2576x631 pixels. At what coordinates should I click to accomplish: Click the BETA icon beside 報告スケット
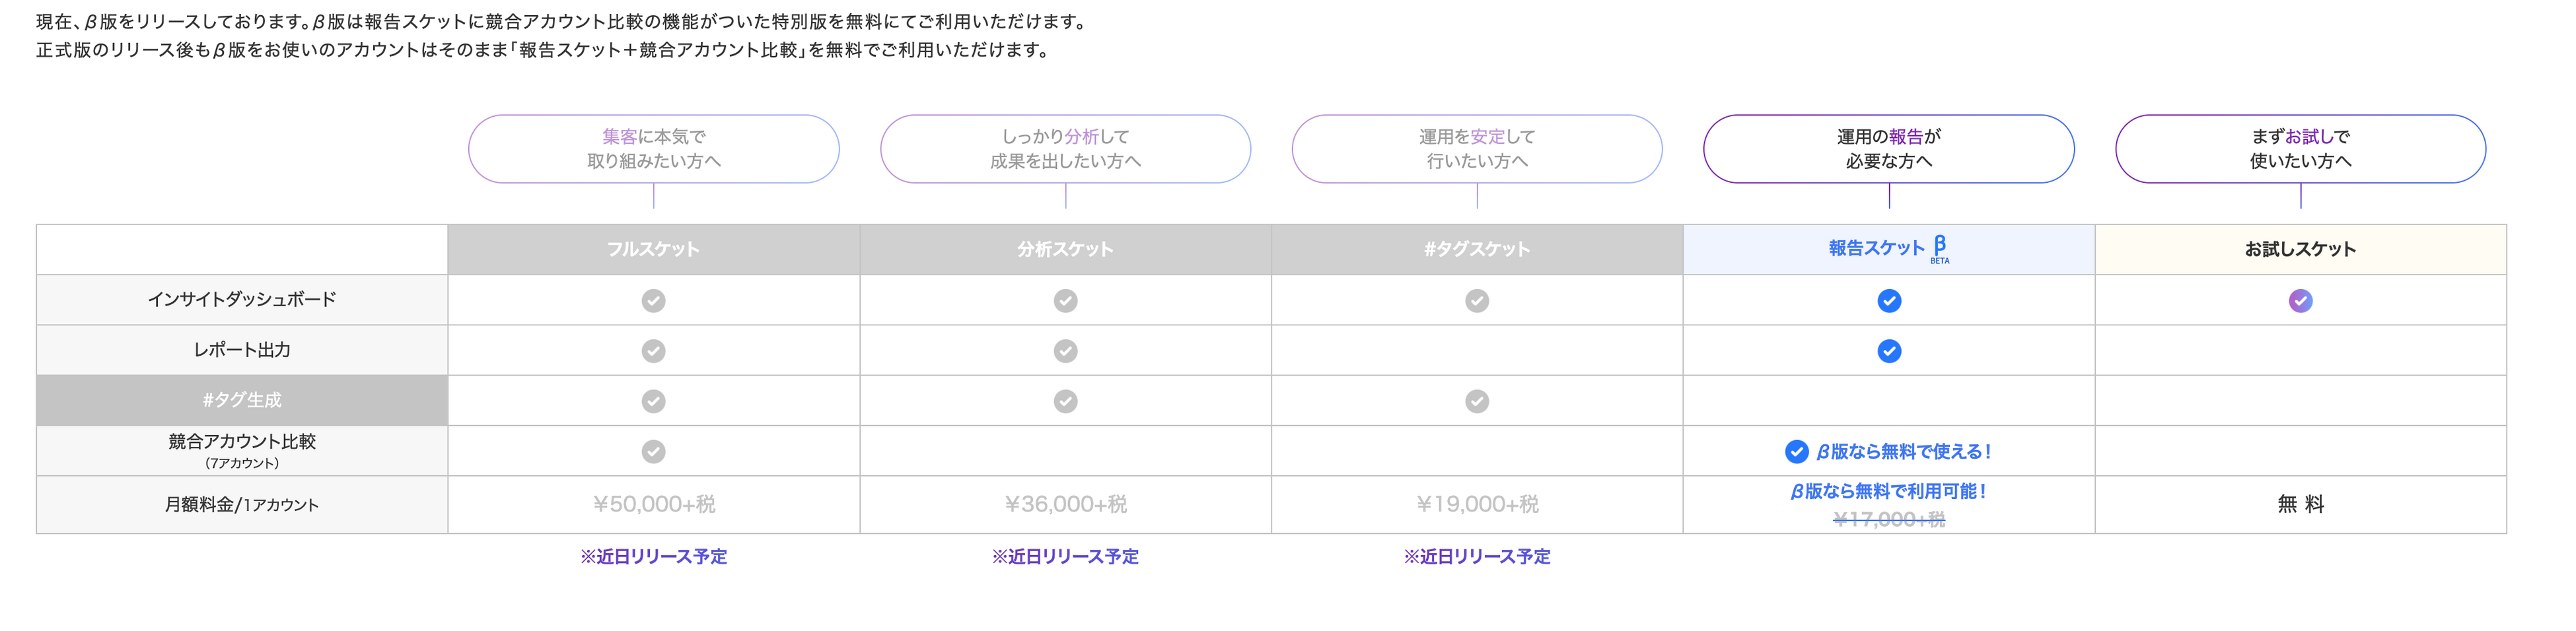click(1939, 250)
